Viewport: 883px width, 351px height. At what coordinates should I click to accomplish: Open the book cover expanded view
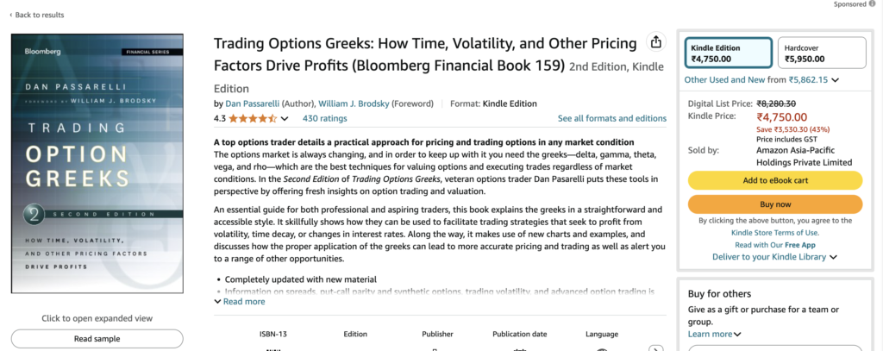tap(97, 163)
